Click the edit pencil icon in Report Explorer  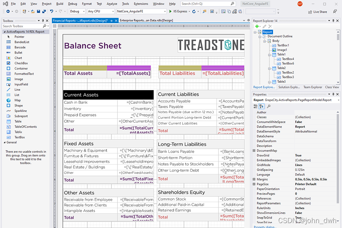click(x=264, y=26)
